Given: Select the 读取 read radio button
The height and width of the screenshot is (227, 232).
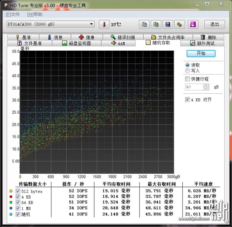Looking at the screenshot, I should click(187, 65).
